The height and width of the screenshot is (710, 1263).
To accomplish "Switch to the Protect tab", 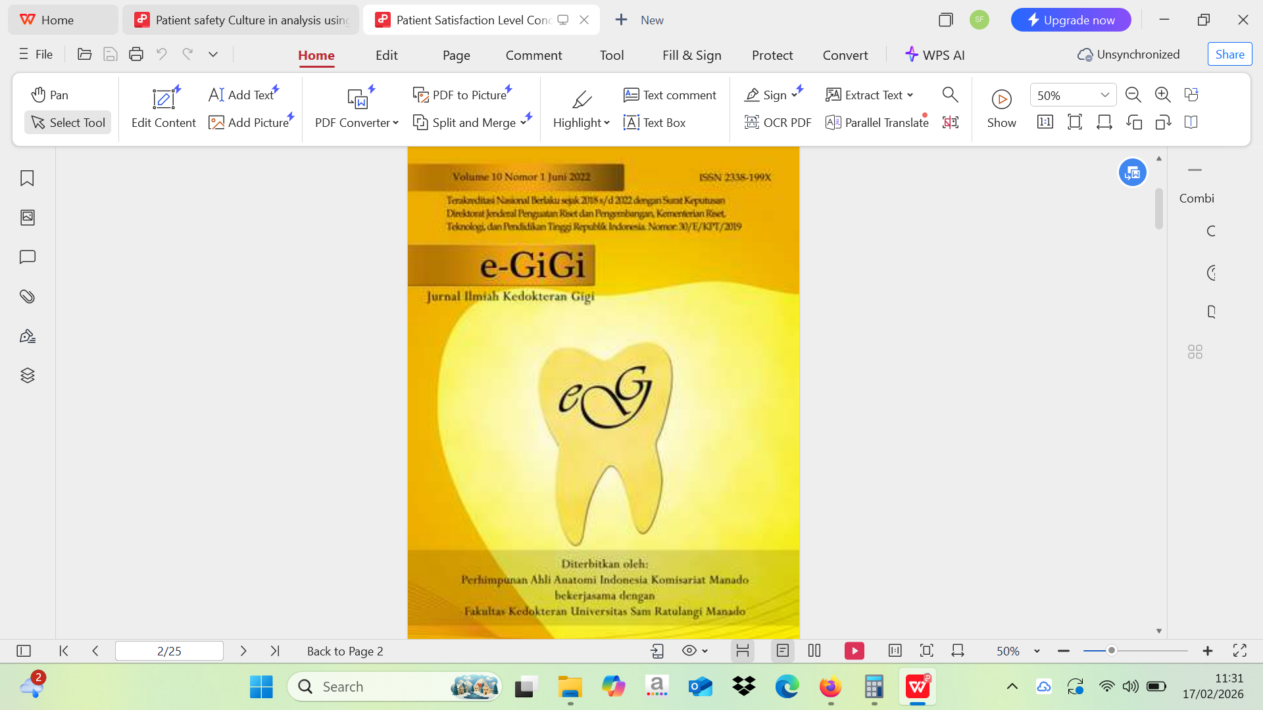I will point(772,55).
